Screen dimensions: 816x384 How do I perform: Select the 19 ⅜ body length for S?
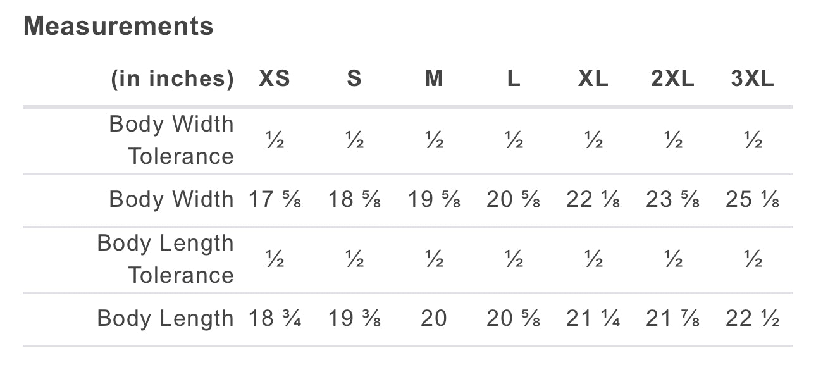354,319
